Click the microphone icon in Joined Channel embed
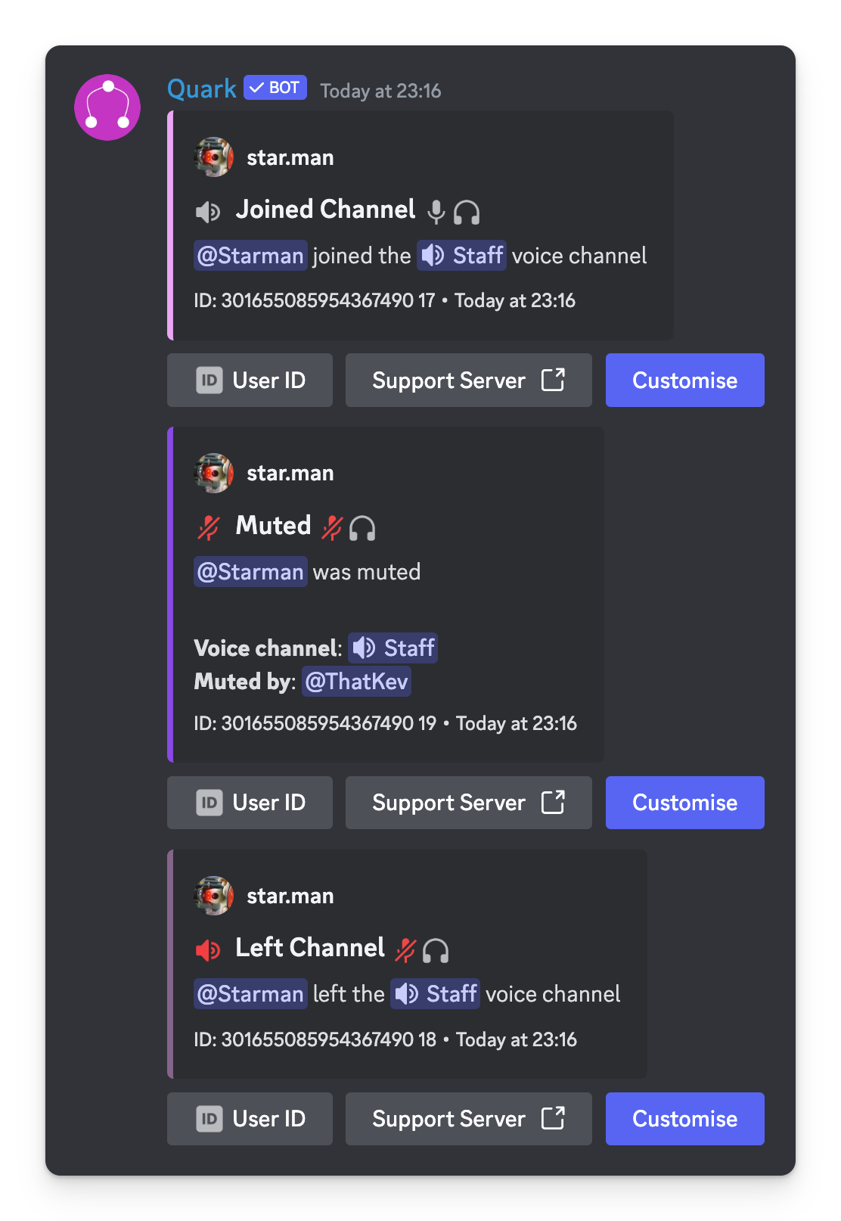 pos(437,212)
